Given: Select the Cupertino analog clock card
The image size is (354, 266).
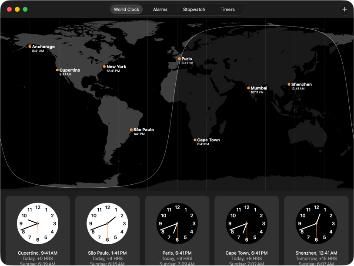Looking at the screenshot, I should tap(38, 231).
